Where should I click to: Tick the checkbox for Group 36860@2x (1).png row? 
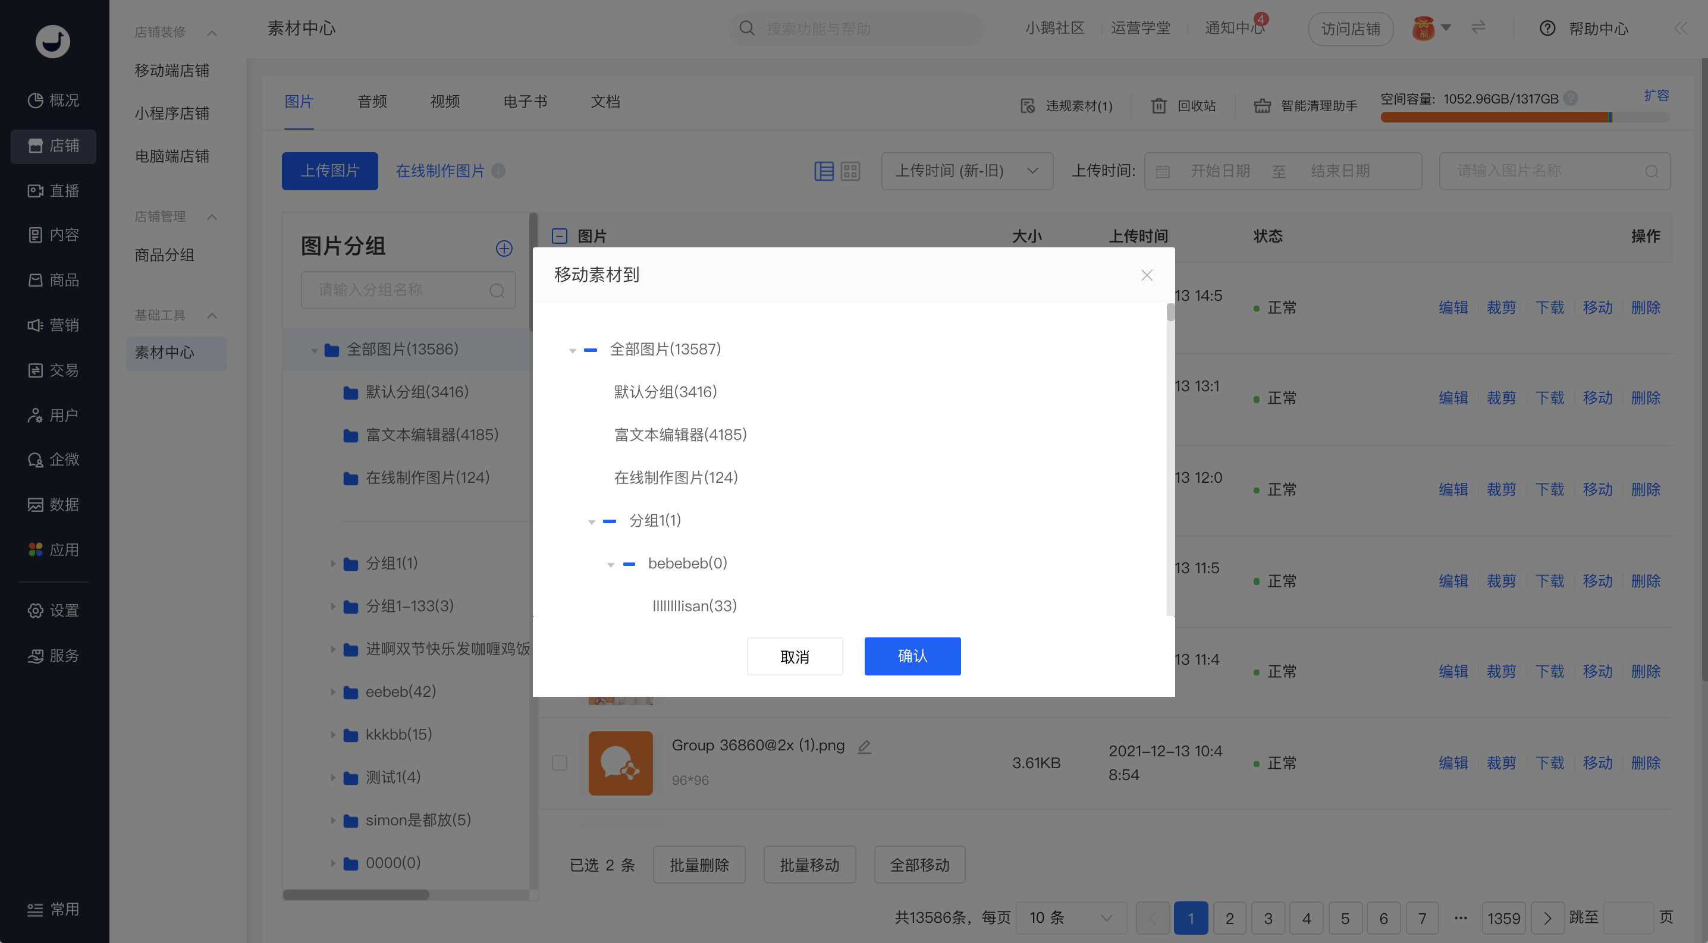point(560,763)
